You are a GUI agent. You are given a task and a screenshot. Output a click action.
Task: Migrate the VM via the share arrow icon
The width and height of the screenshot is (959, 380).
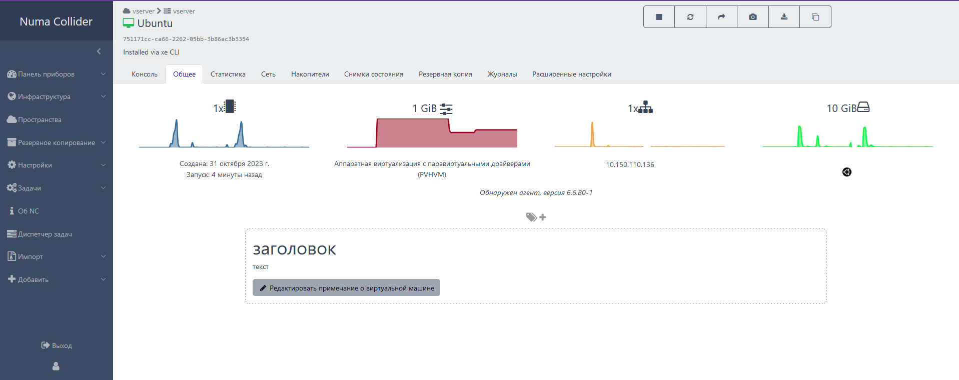point(721,17)
